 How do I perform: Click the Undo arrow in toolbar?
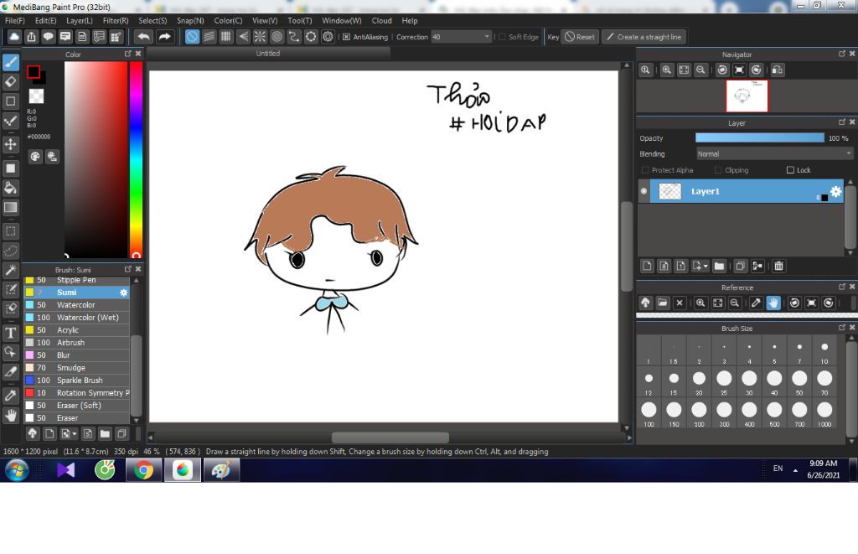(144, 37)
